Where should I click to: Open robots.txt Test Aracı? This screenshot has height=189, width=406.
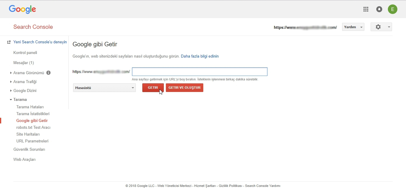(x=33, y=127)
